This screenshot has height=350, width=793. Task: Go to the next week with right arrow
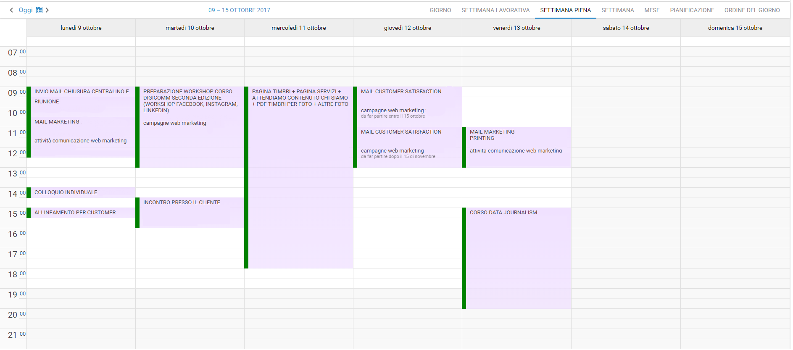pyautogui.click(x=47, y=10)
